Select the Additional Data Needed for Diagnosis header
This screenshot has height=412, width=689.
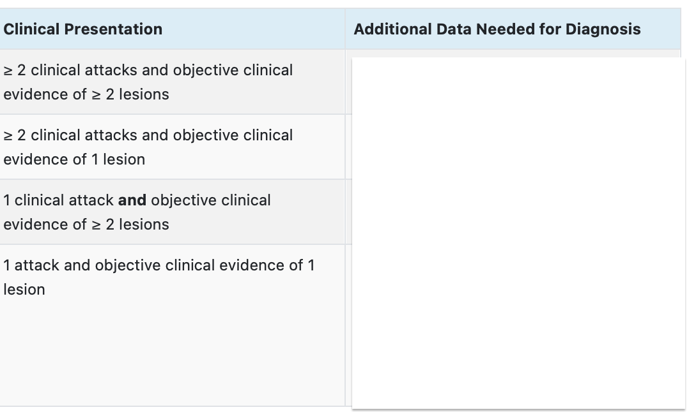[497, 29]
